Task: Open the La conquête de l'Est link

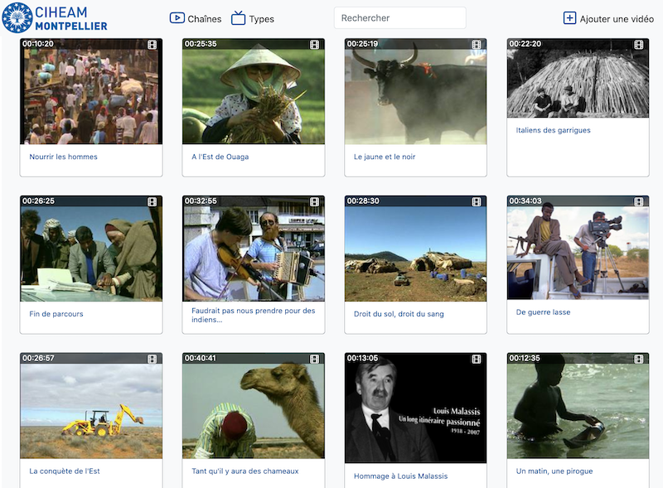Action: click(x=65, y=471)
